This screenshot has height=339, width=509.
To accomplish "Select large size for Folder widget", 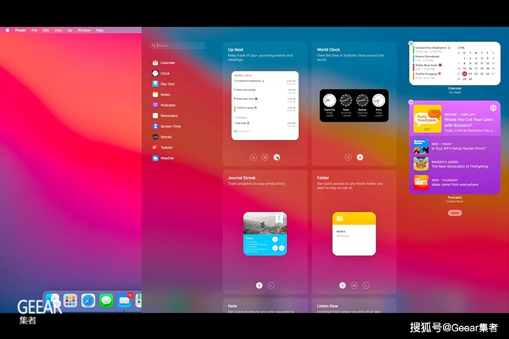I will tap(365, 285).
